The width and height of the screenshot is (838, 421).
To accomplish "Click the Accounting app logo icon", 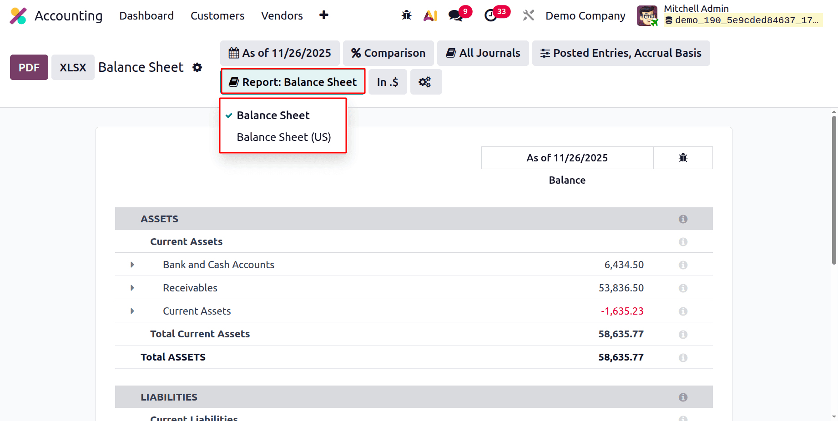I will click(x=18, y=16).
